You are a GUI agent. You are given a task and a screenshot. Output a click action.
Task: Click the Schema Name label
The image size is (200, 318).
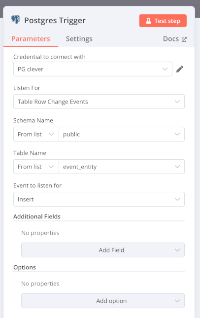(33, 120)
